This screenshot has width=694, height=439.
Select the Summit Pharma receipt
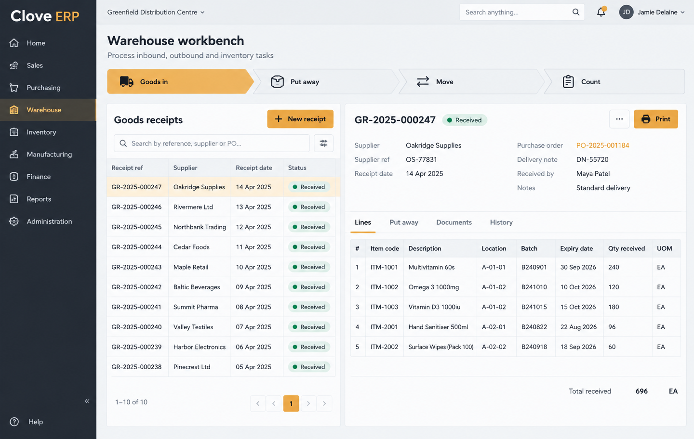click(x=221, y=307)
